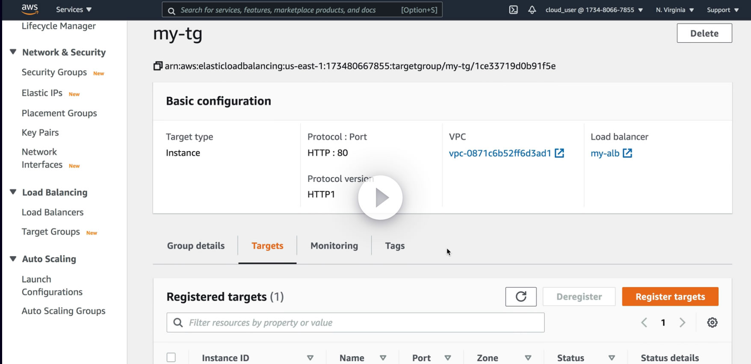Screen dimensions: 751x364
Task: Open the VPC external link icon
Action: (x=559, y=153)
